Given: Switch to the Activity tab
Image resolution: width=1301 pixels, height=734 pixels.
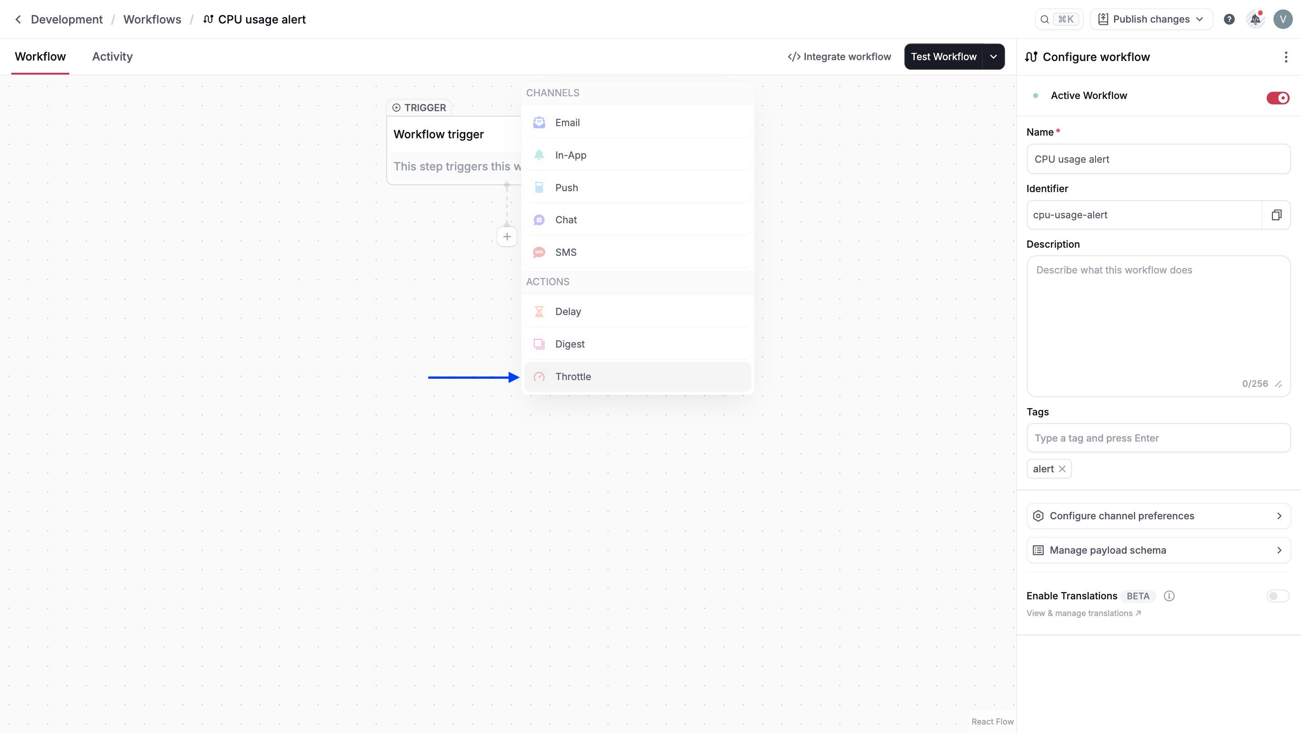Looking at the screenshot, I should (x=112, y=56).
